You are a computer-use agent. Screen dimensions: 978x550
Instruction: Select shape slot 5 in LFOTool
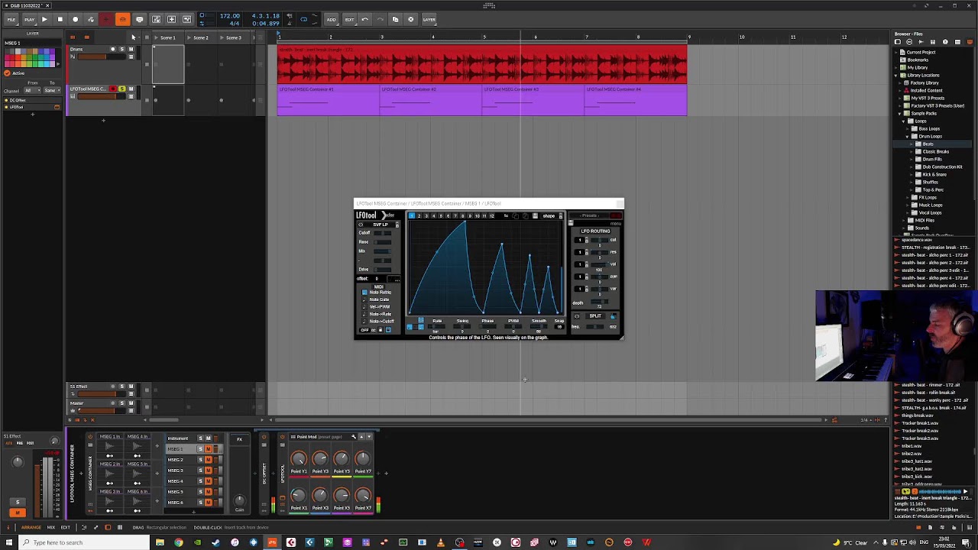point(442,216)
